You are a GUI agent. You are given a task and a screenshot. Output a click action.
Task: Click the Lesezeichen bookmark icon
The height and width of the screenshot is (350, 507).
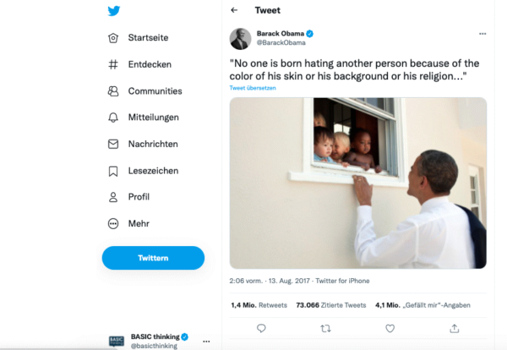point(113,171)
